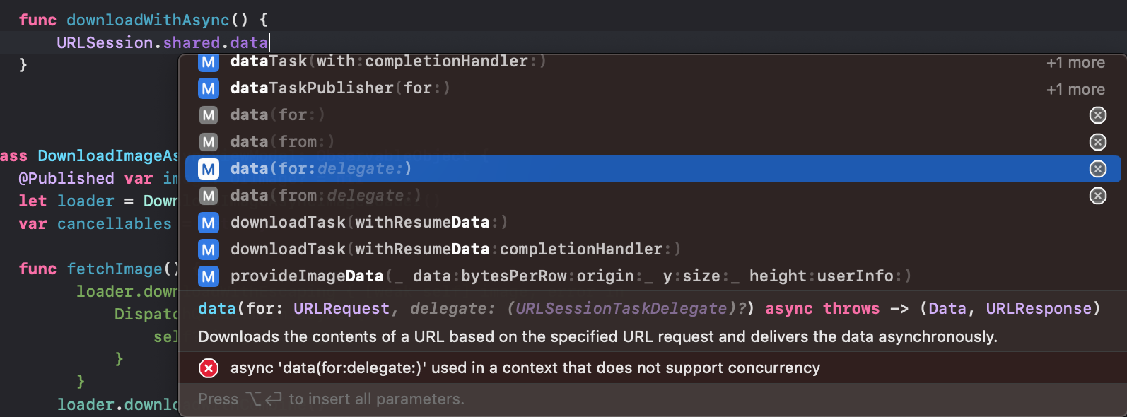Viewport: 1127px width, 417px height.
Task: Click the M icon beside provideImageData suggestion
Action: coord(209,276)
